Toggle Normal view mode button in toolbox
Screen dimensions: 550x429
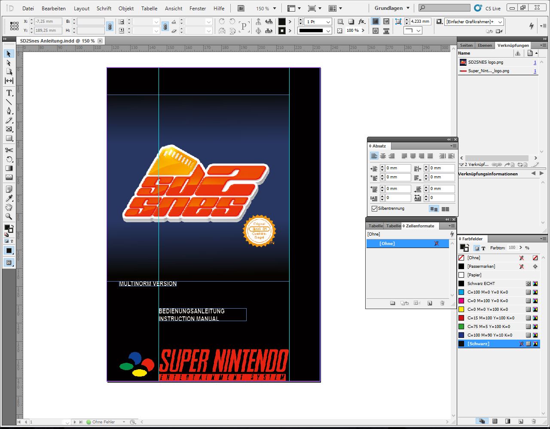[x=9, y=263]
